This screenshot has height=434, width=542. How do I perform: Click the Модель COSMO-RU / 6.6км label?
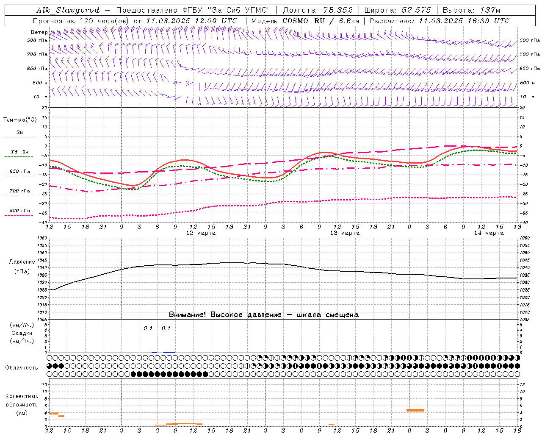[x=305, y=21]
